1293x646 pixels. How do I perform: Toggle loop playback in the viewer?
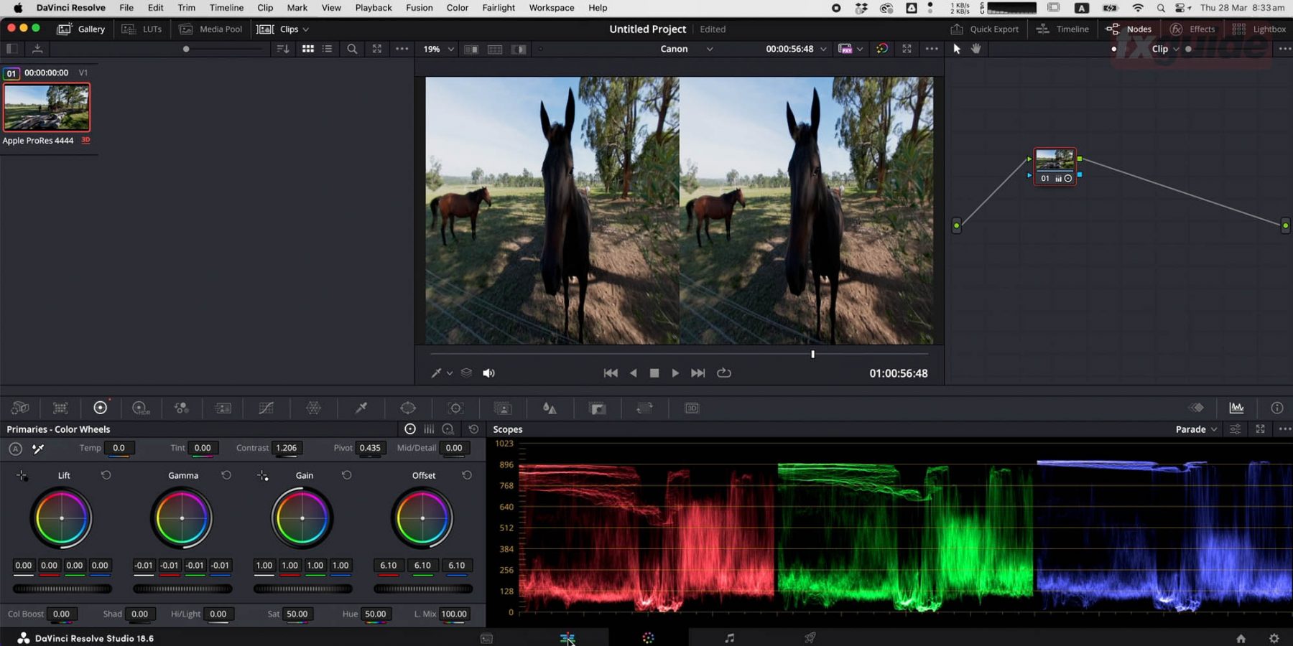coord(724,373)
